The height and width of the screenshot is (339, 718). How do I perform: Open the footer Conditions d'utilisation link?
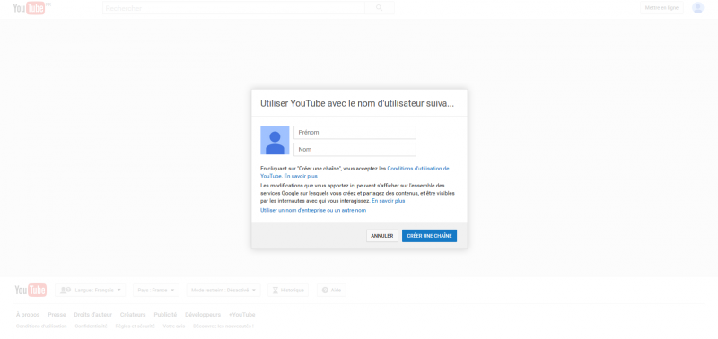(x=41, y=326)
